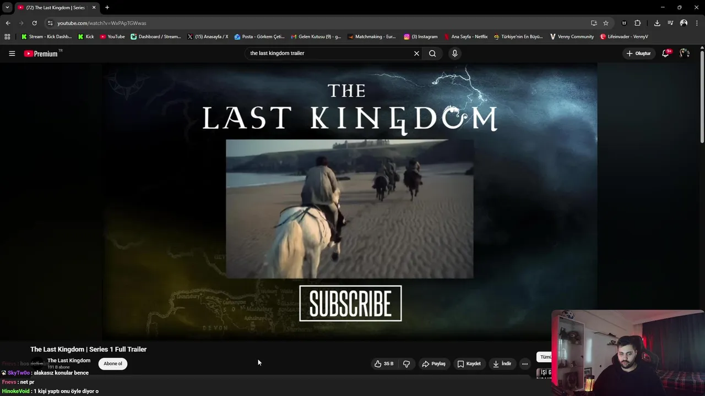
Task: Open the Instagram bookmark
Action: coord(421,37)
